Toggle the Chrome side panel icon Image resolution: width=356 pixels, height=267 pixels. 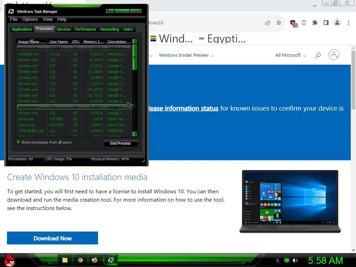pos(326,23)
